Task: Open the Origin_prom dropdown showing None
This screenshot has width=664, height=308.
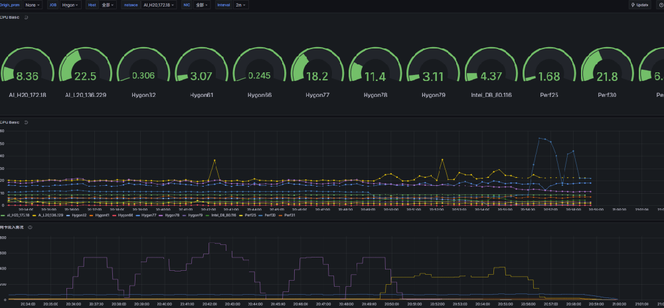Action: pos(35,5)
